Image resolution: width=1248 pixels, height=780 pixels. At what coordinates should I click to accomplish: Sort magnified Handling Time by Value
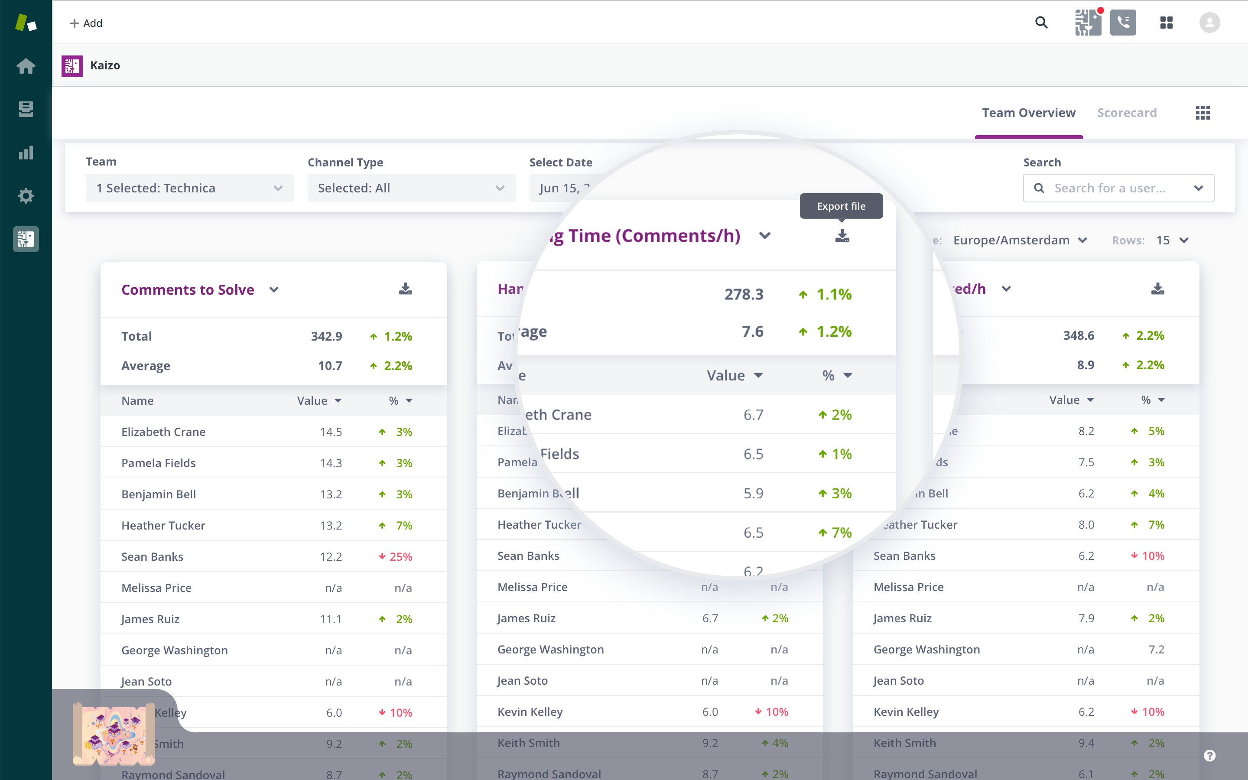coord(734,375)
